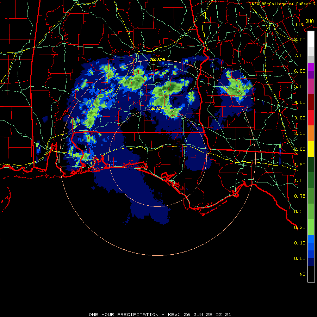Click the 5.00 legend value

(300, 87)
